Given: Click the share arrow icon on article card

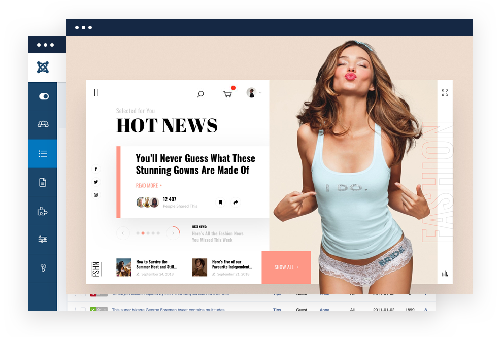Looking at the screenshot, I should pos(236,203).
